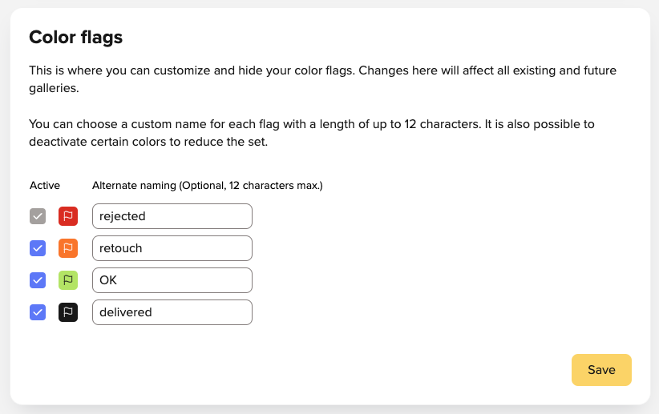This screenshot has height=414, width=659.
Task: Click the green flag icon
Action: [x=68, y=280]
